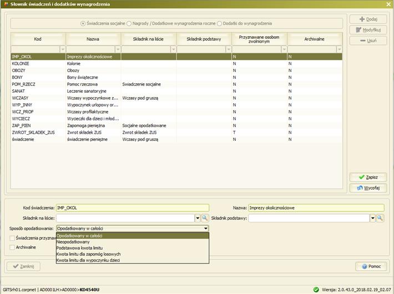Collapse the Sposób opodatkowania combo box
The image size is (394, 294).
[206, 229]
